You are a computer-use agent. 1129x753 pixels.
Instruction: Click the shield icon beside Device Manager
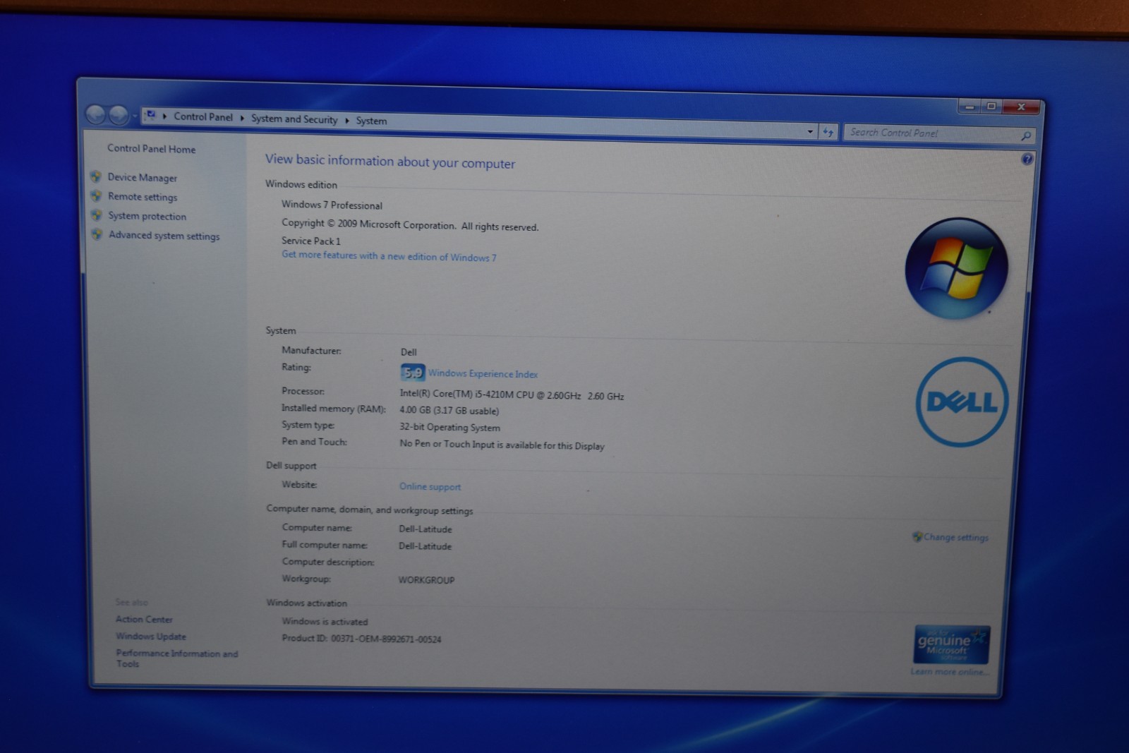(x=96, y=176)
